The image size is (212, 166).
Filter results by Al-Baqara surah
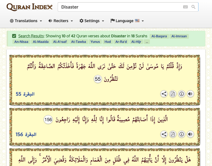[x=159, y=36]
